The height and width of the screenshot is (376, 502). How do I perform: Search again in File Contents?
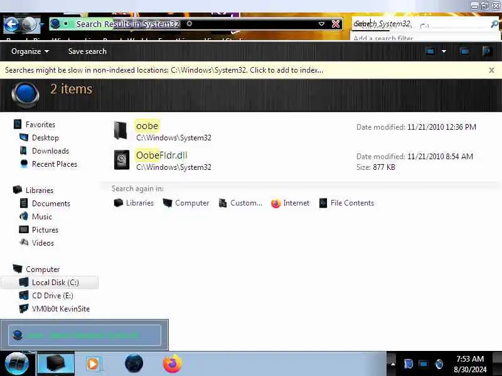click(x=347, y=202)
